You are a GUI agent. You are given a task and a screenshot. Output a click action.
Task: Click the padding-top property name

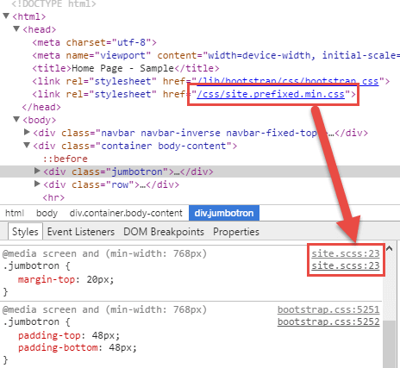pyautogui.click(x=49, y=335)
